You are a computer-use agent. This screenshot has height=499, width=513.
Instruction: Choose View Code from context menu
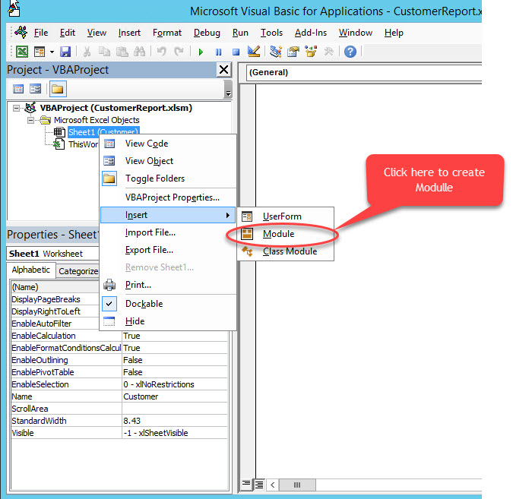pyautogui.click(x=168, y=144)
